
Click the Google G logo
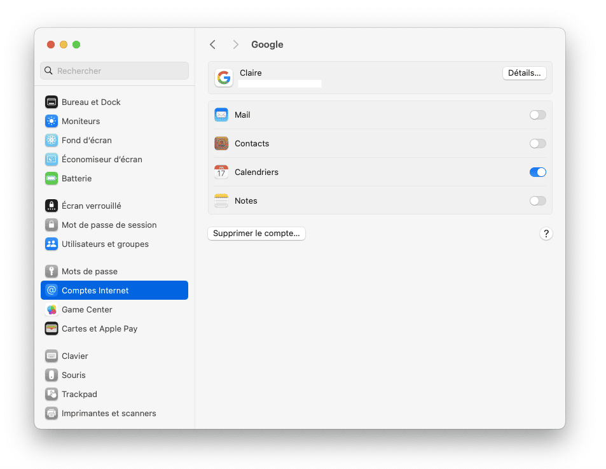224,78
